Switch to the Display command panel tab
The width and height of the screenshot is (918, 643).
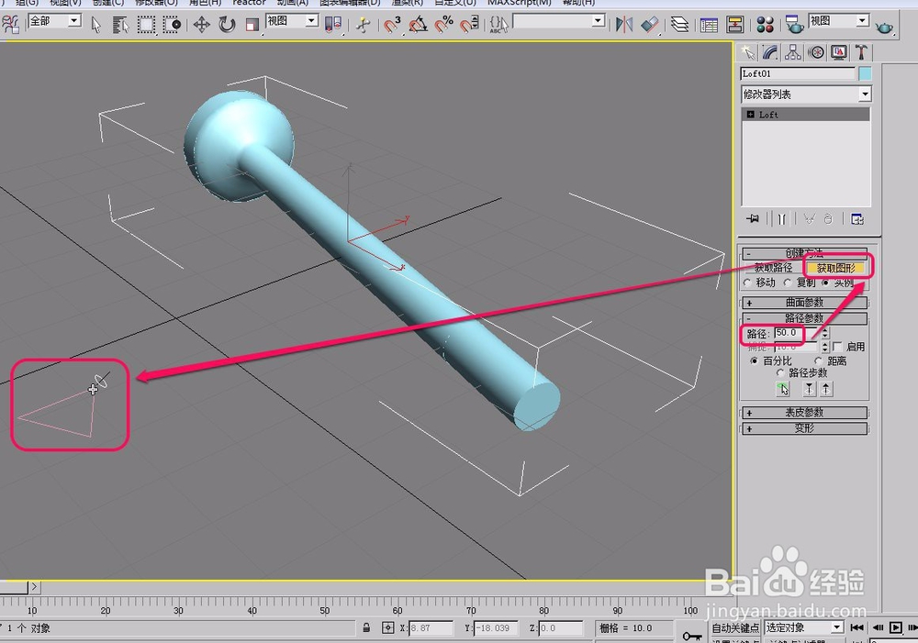tap(838, 52)
